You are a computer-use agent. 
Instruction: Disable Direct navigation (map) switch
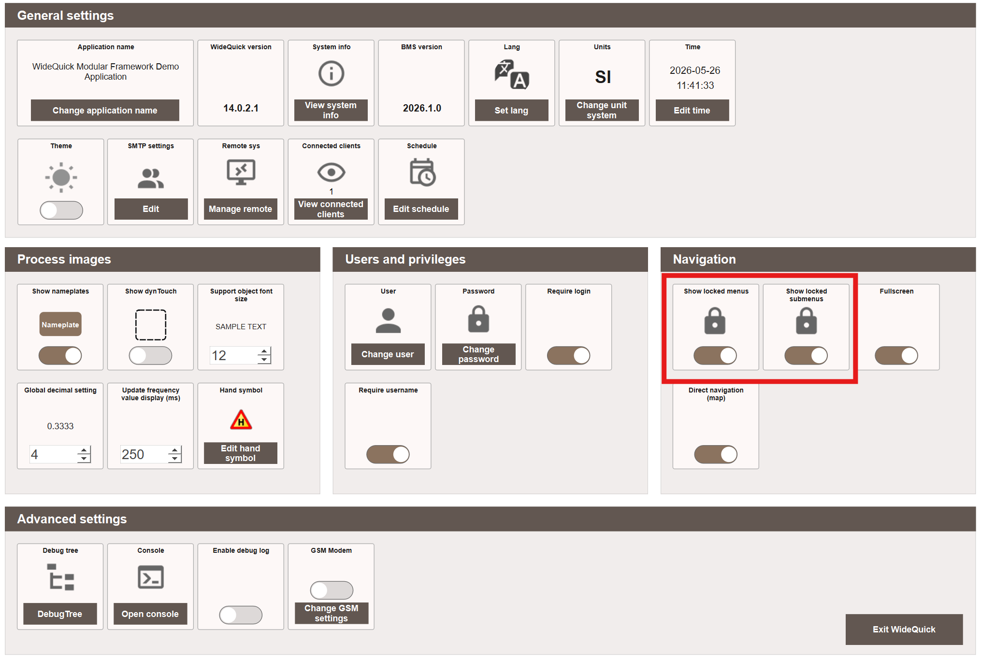[716, 455]
